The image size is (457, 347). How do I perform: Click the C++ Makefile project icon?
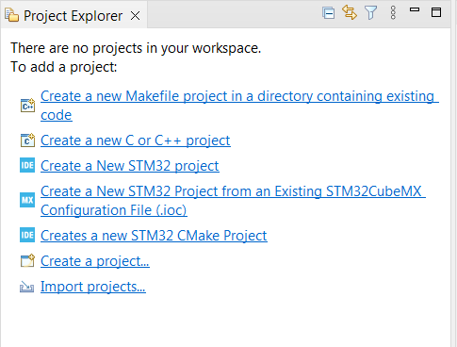pos(27,106)
